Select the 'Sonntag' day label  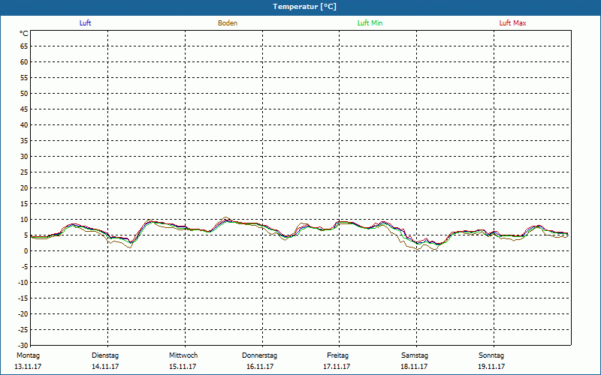pos(491,355)
